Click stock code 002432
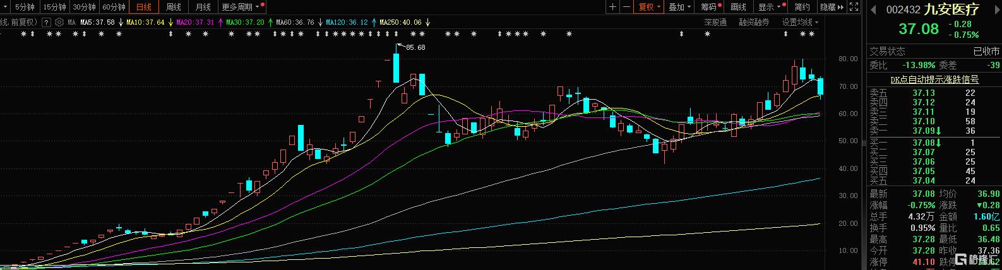Image resolution: width=1002 pixels, height=270 pixels. pyautogui.click(x=904, y=9)
